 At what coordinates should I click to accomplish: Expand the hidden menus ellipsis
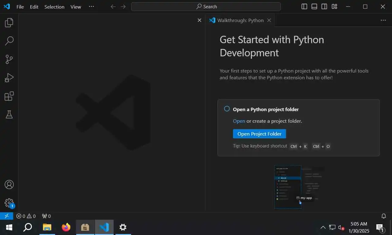pos(91,7)
